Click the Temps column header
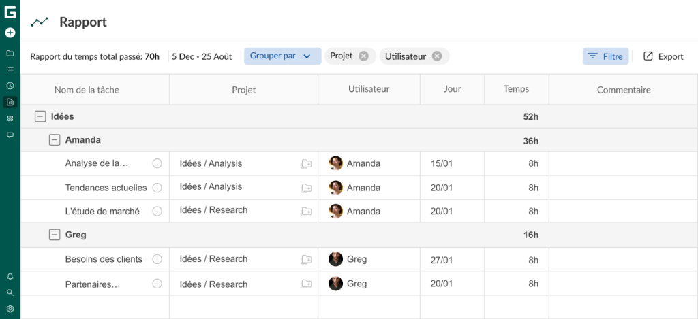The width and height of the screenshot is (698, 319). coord(517,89)
